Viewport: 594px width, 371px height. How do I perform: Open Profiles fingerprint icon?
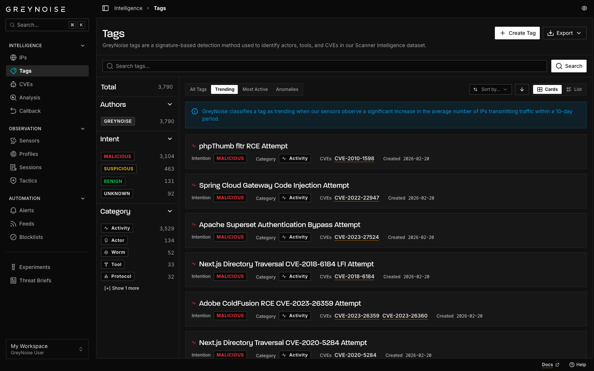point(13,154)
